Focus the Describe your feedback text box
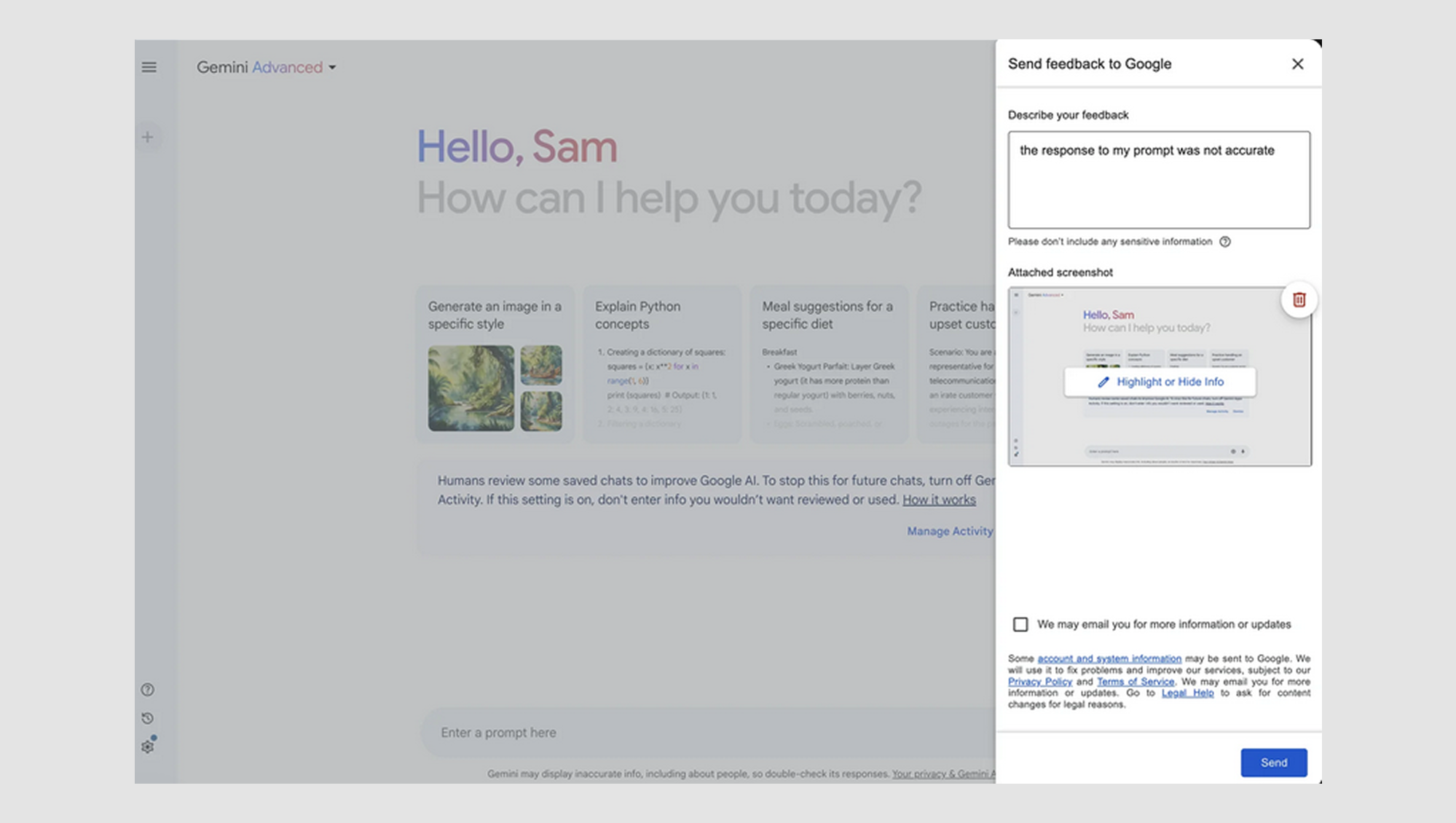Screen dimensions: 1456x823 [1159, 180]
